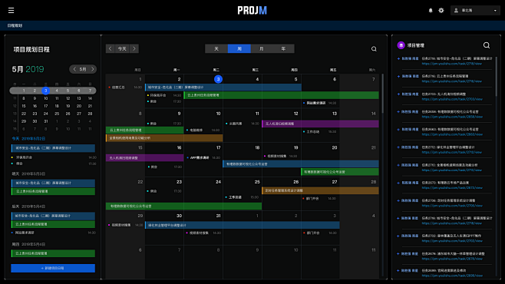505x284 pixels.
Task: Switch to the day view tab
Action: tap(216, 48)
